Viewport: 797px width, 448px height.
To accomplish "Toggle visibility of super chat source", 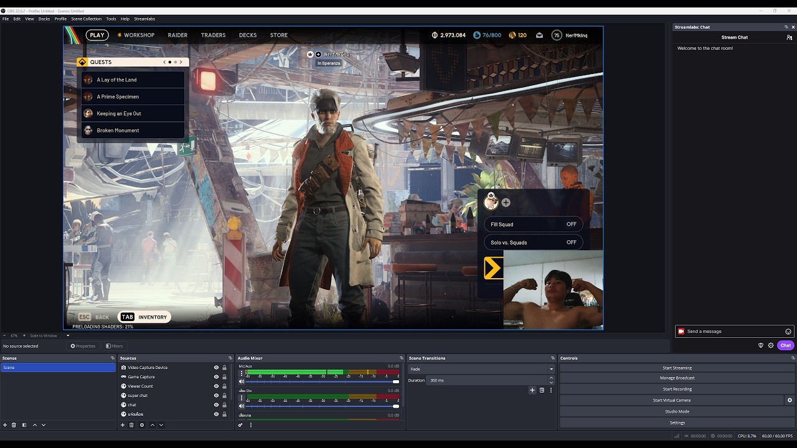I will pos(217,395).
